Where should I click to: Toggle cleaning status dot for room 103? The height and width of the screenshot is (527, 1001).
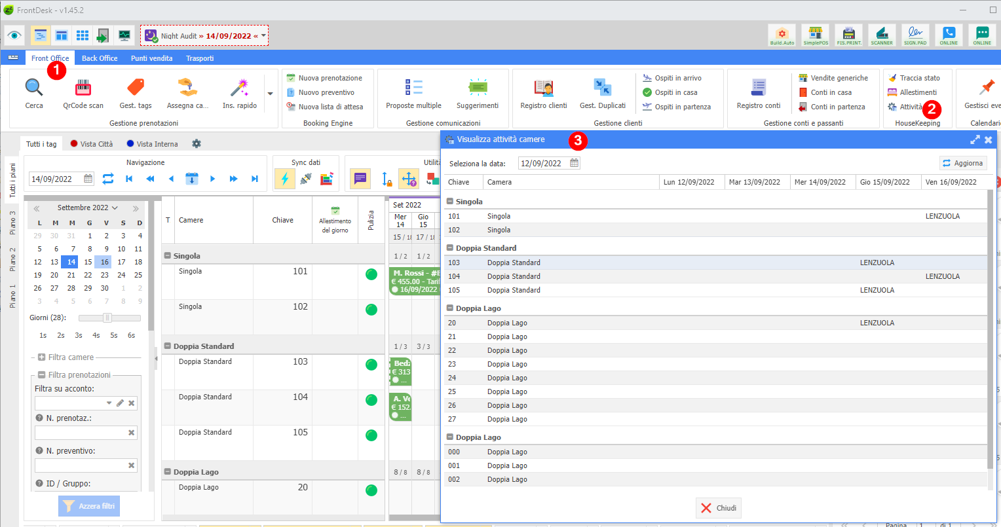point(371,365)
